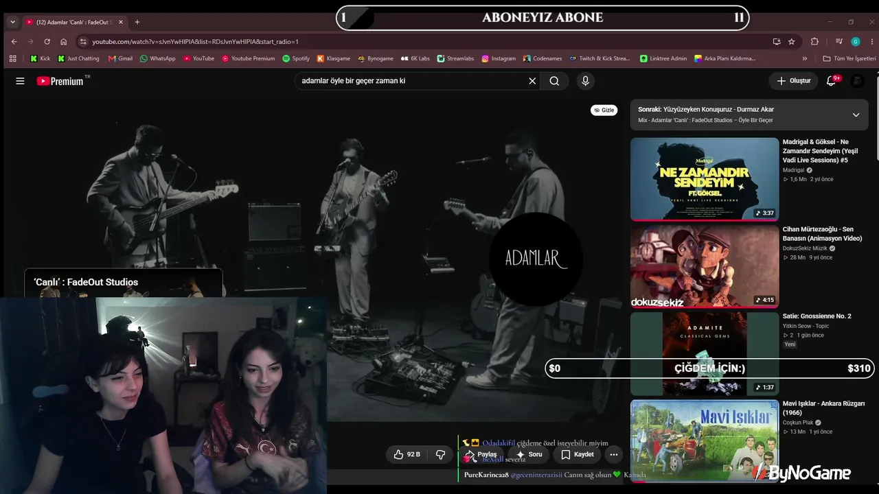Image resolution: width=879 pixels, height=494 pixels.
Task: Open the Bynogame bookmark
Action: [x=375, y=58]
